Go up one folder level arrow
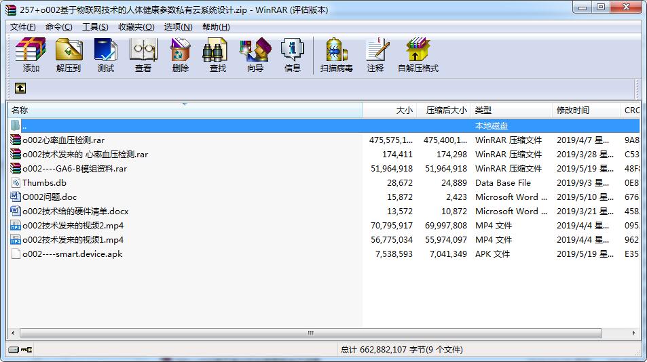 [20, 88]
